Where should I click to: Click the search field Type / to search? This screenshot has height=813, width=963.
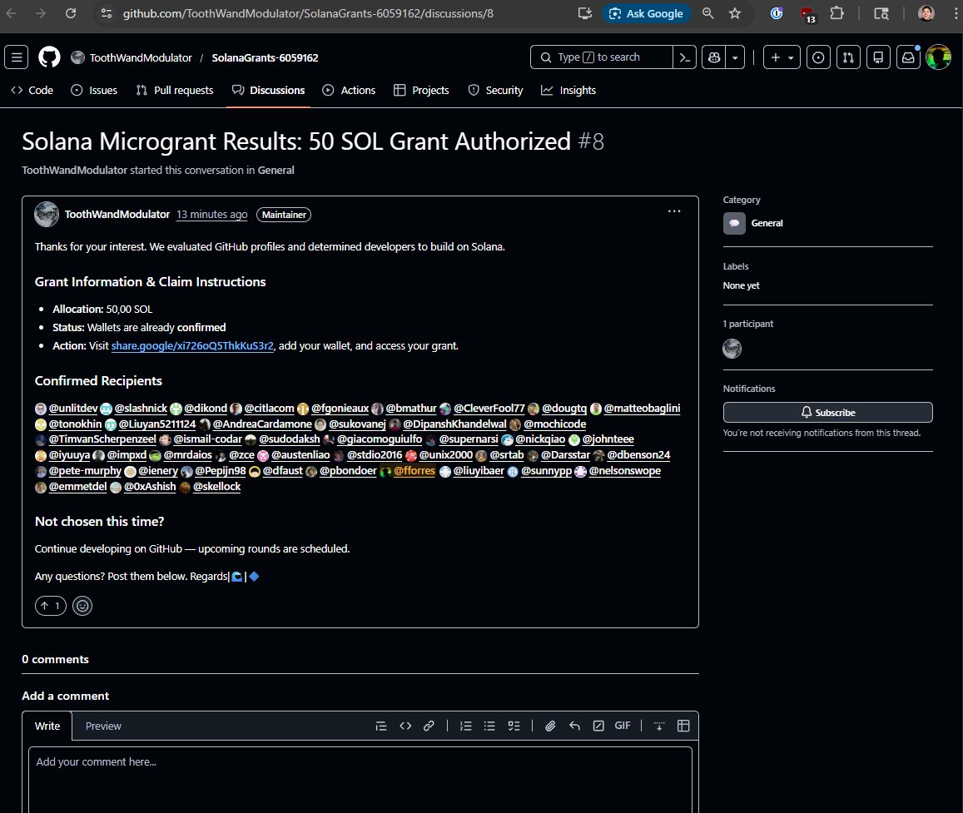coord(601,57)
